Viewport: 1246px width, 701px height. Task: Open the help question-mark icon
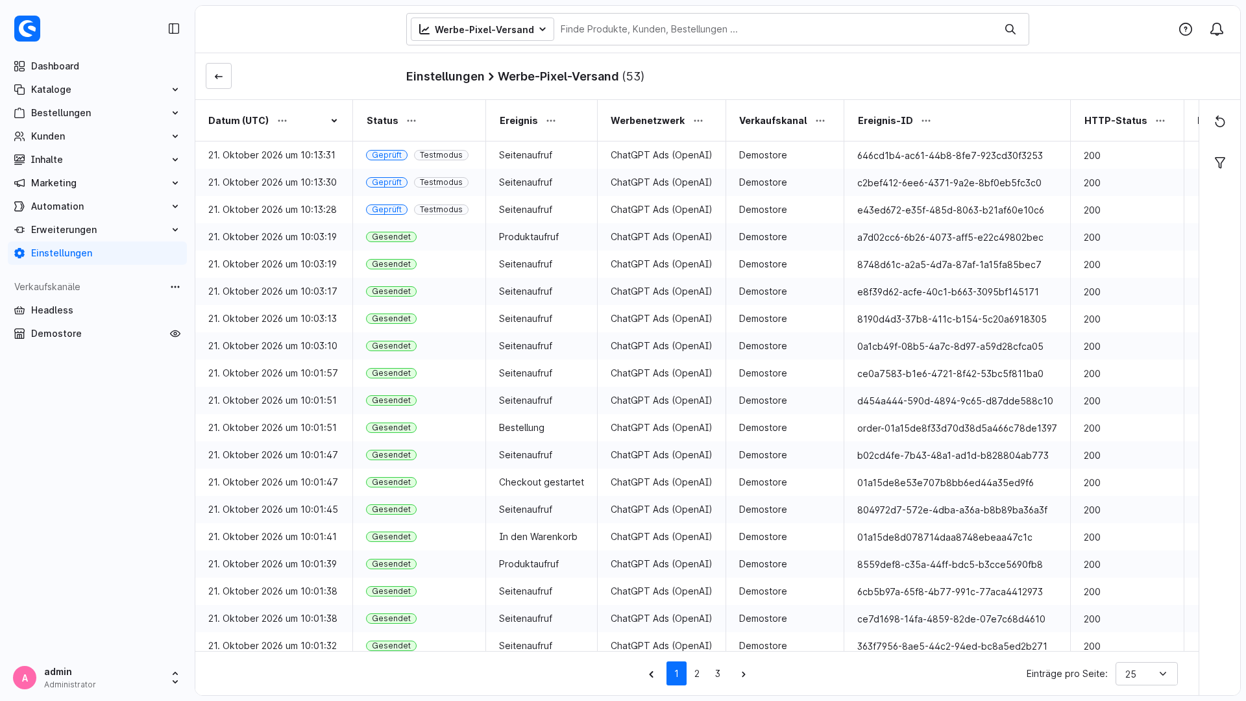(x=1186, y=29)
